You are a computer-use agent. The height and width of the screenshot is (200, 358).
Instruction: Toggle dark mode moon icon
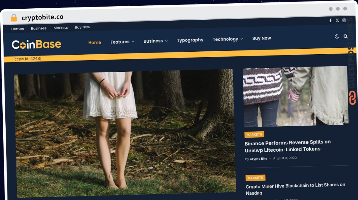click(337, 36)
